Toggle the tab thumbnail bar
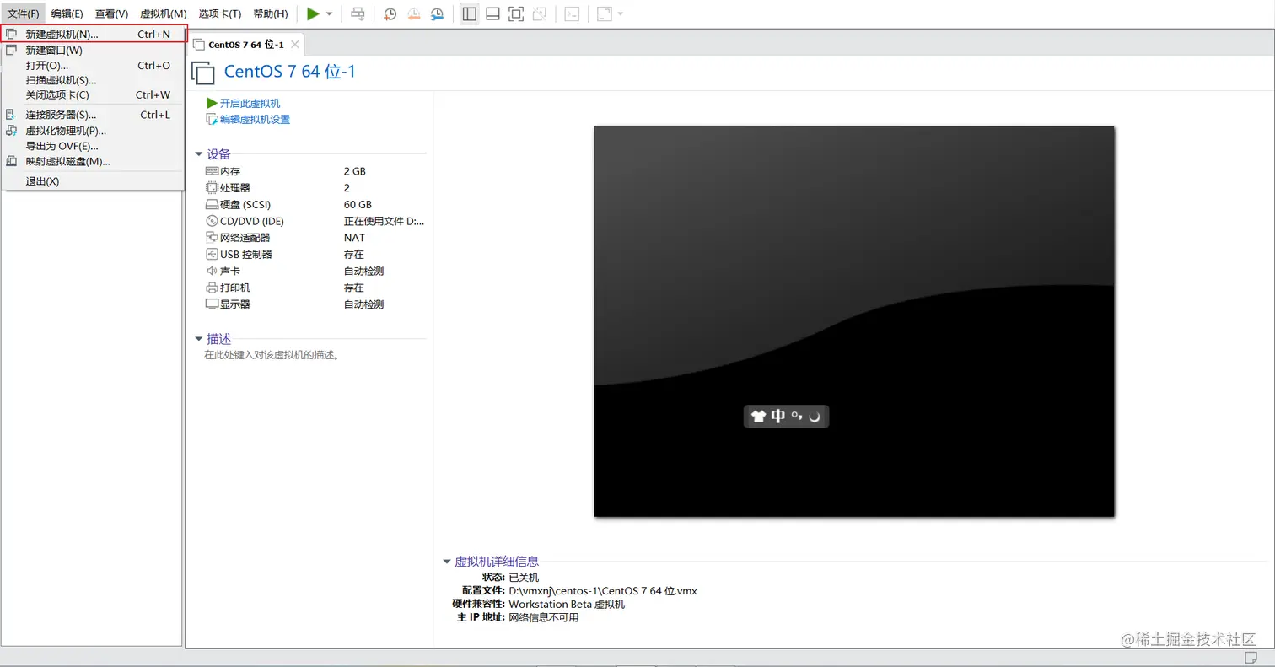The height and width of the screenshot is (667, 1275). tap(492, 13)
